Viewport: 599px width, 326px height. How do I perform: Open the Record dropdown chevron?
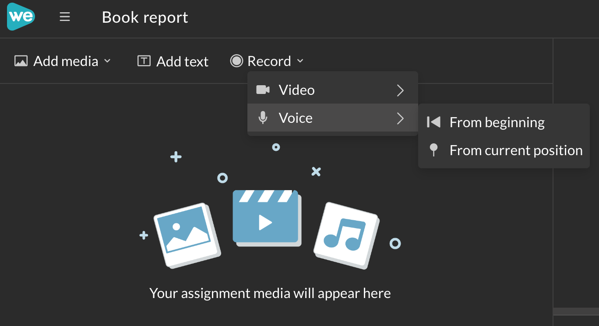pyautogui.click(x=300, y=61)
